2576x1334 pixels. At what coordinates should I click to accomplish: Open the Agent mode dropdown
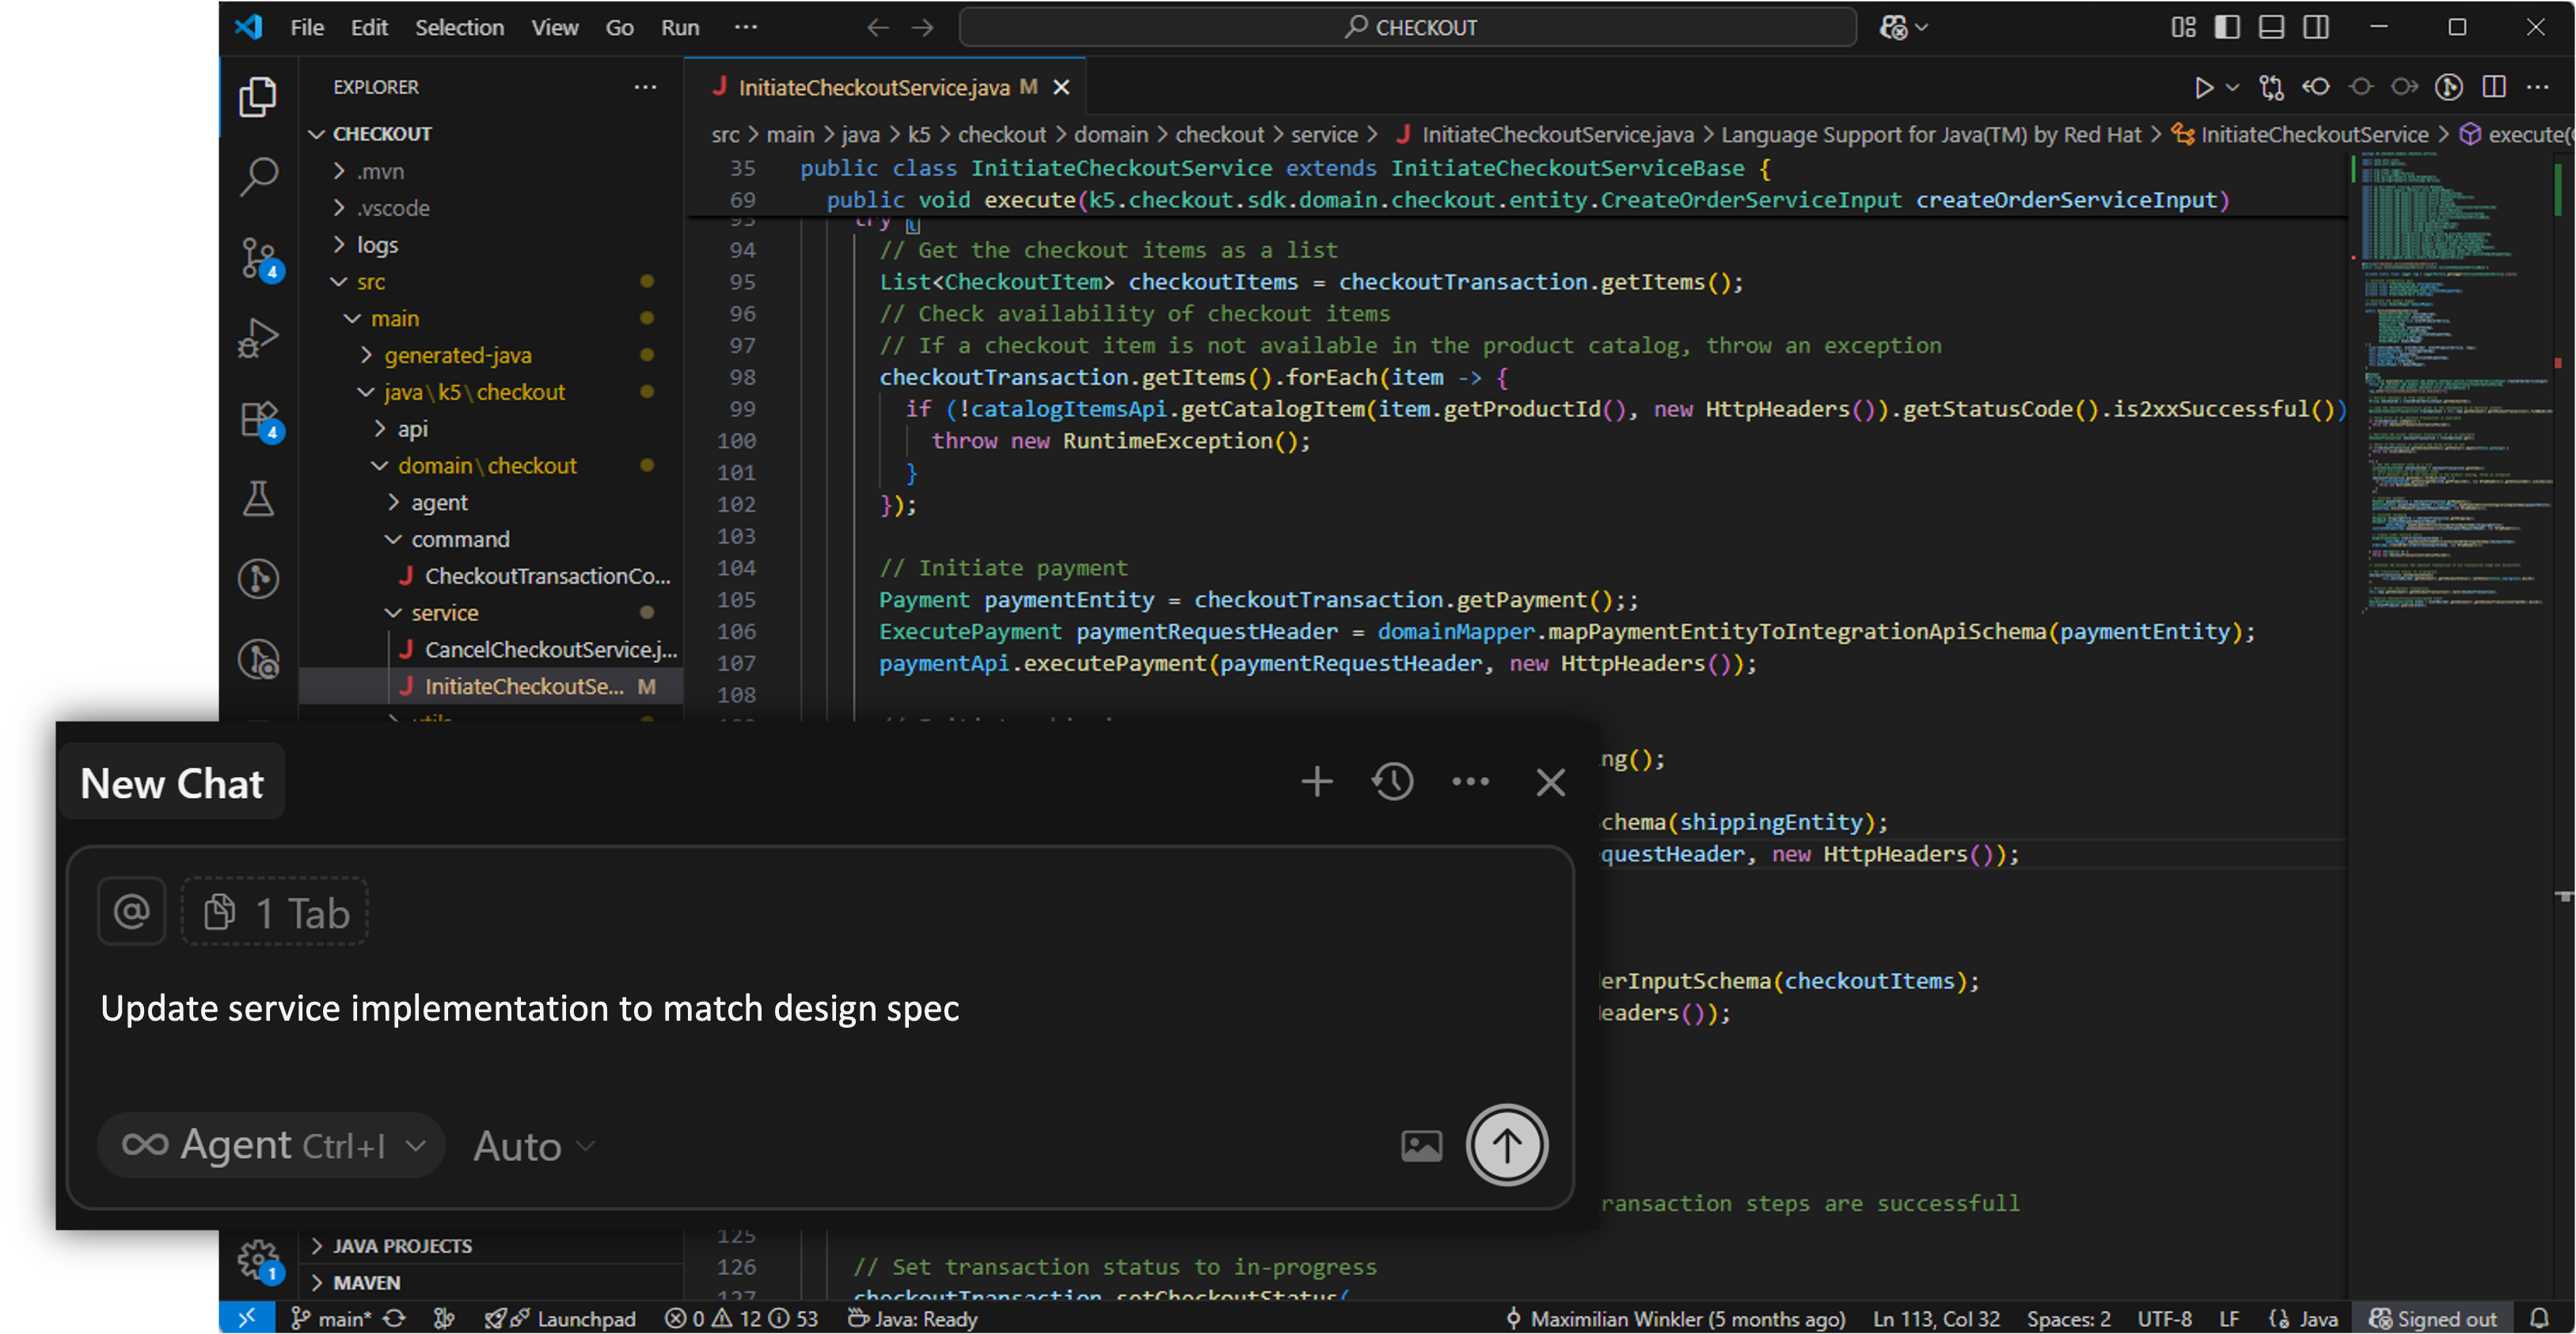coord(270,1145)
